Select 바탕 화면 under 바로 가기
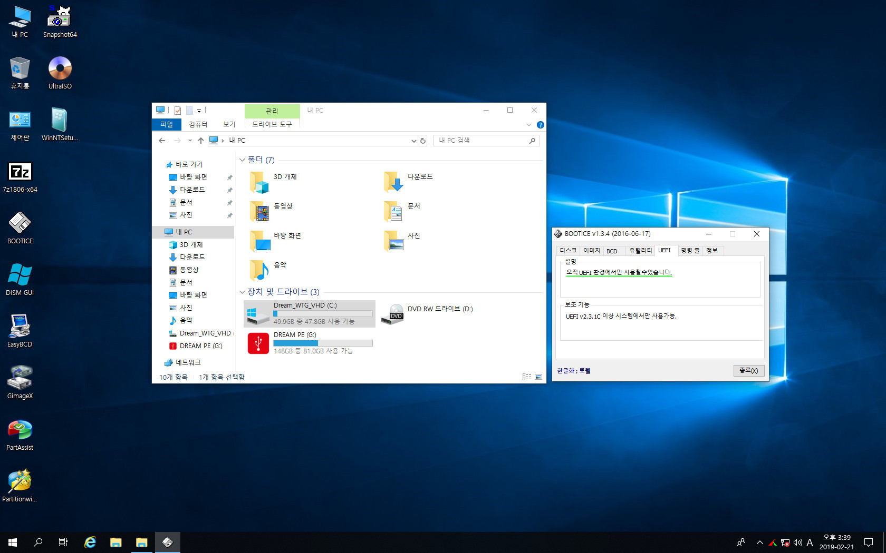 point(193,177)
